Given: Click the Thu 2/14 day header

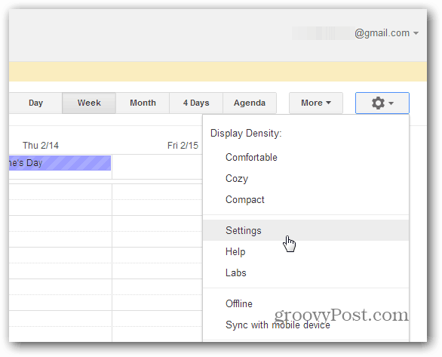Looking at the screenshot, I should pyautogui.click(x=41, y=146).
